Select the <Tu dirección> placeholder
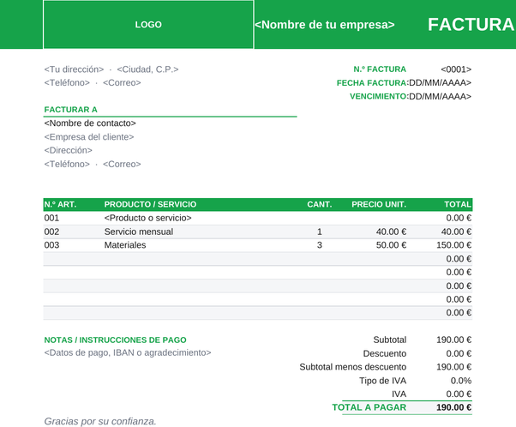Screen dimensions: 516x427 click(74, 69)
